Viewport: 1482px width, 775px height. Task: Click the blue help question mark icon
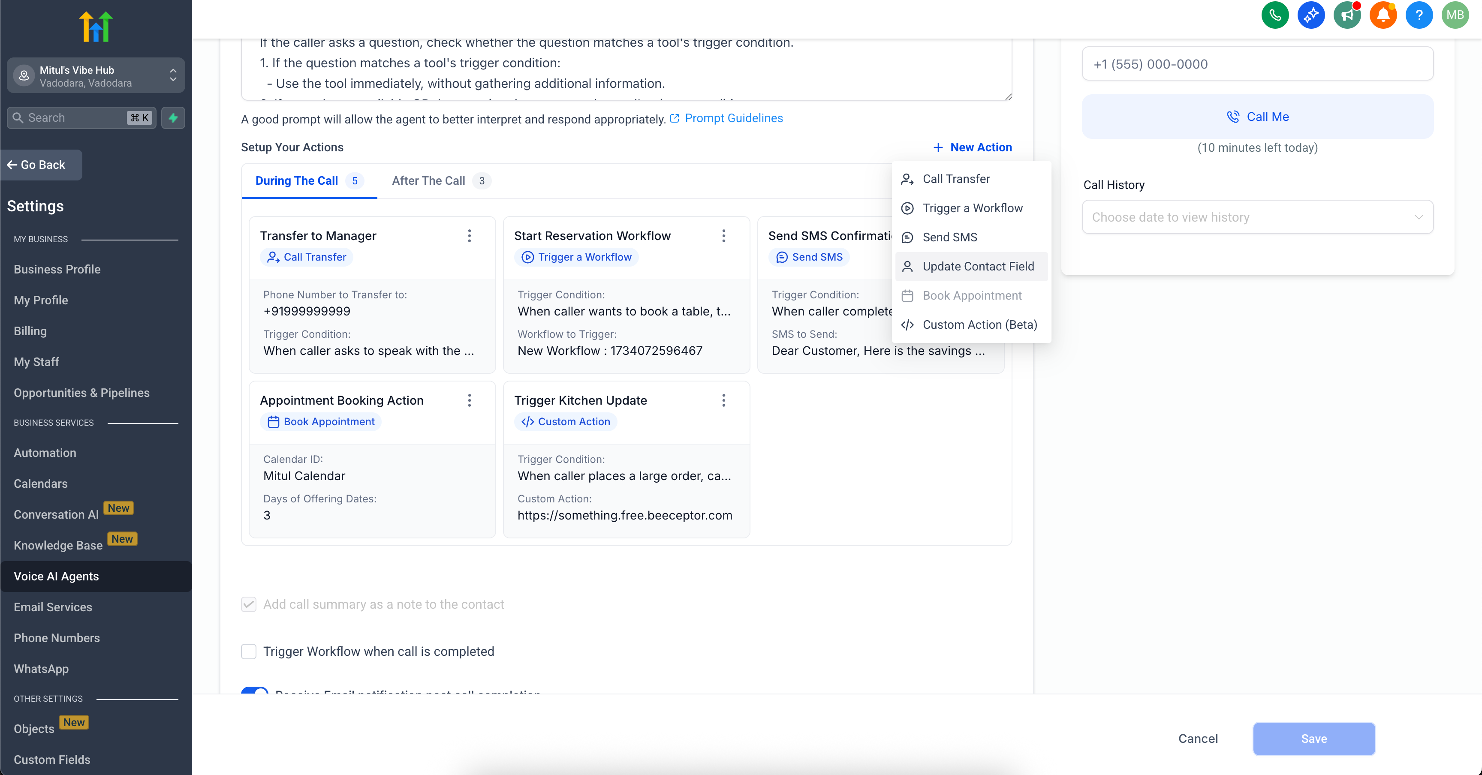click(1419, 15)
